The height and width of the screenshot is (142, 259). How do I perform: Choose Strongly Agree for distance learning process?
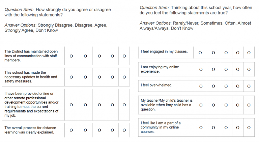tap(112, 130)
